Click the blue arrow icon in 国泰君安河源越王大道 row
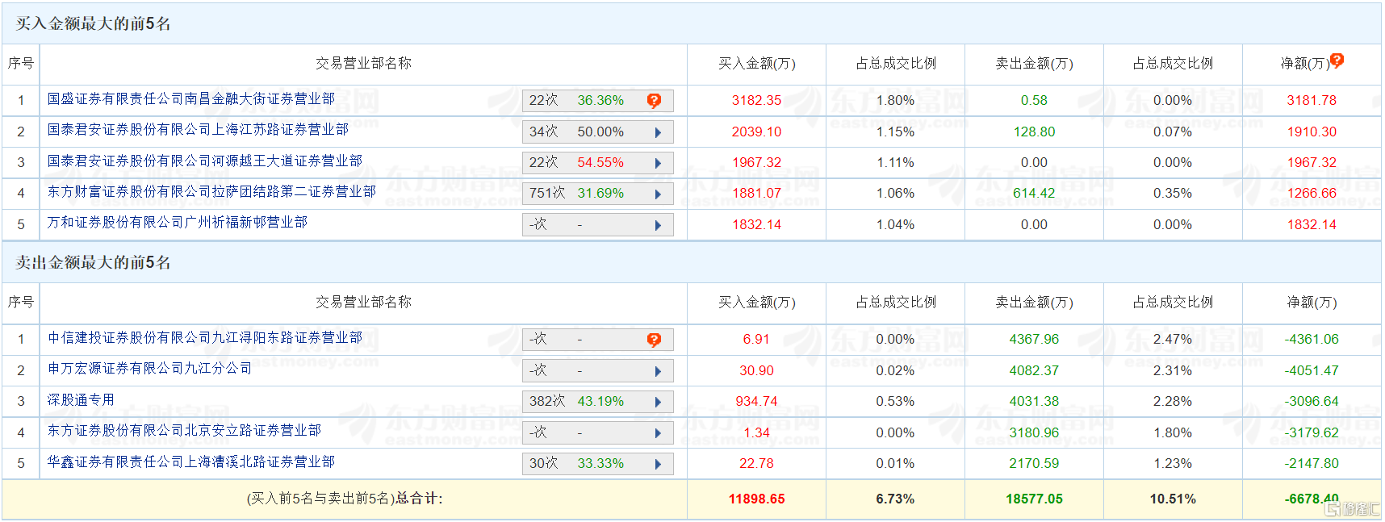 point(658,163)
